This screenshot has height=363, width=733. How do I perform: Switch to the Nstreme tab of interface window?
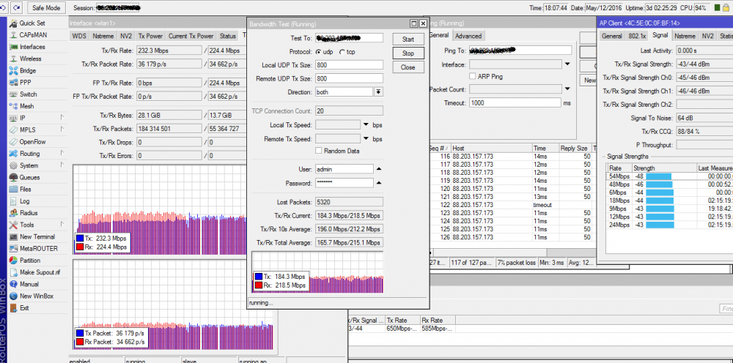point(103,36)
